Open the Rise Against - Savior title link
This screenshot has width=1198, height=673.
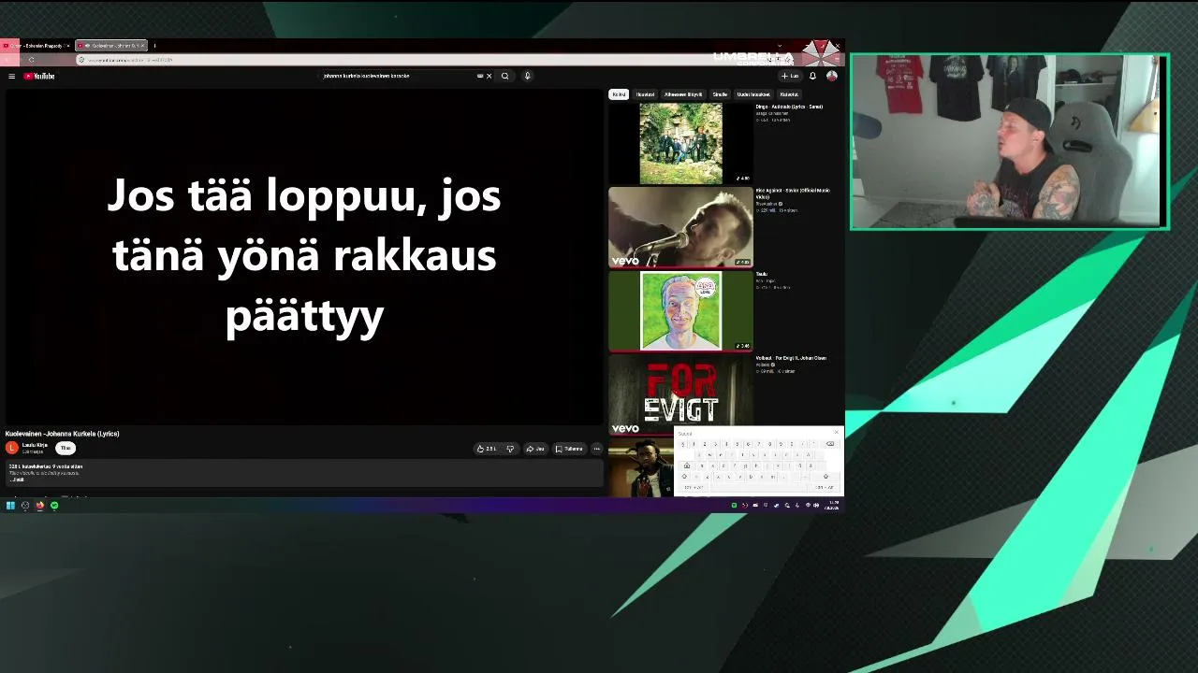[793, 193]
